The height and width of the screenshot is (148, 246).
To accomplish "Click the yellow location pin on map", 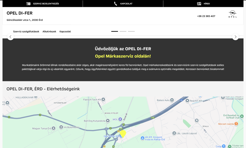I will tap(123, 134).
